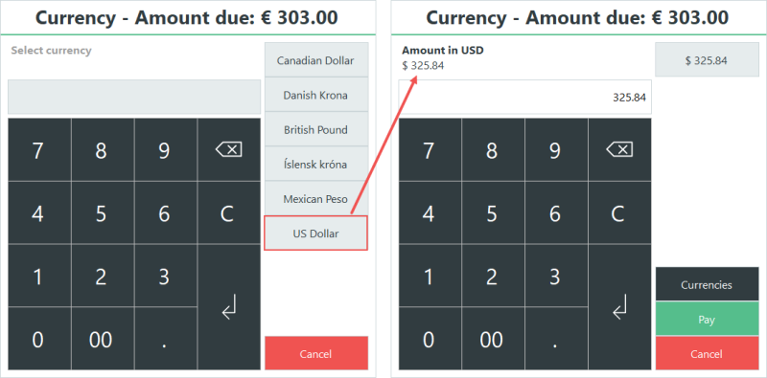Viewport: 767px width, 378px height.
Task: Pick Mexican Peso currency
Action: pos(315,199)
